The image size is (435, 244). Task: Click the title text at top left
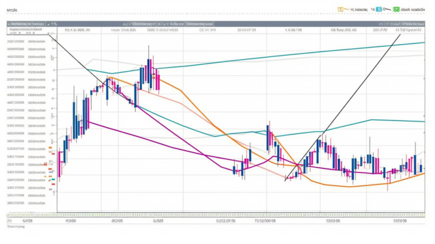point(11,10)
